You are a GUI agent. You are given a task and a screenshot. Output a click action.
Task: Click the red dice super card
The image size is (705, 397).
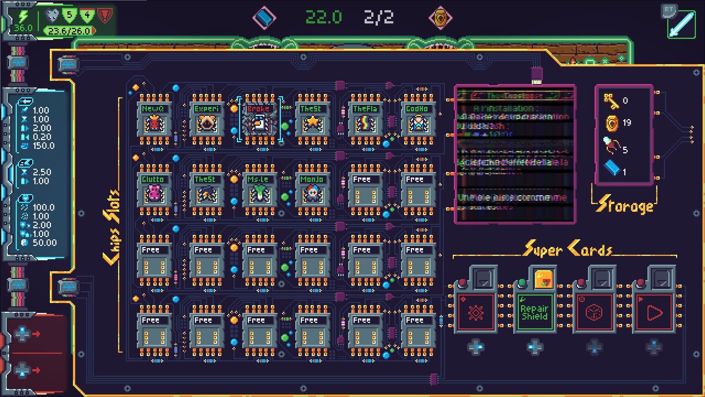[594, 312]
